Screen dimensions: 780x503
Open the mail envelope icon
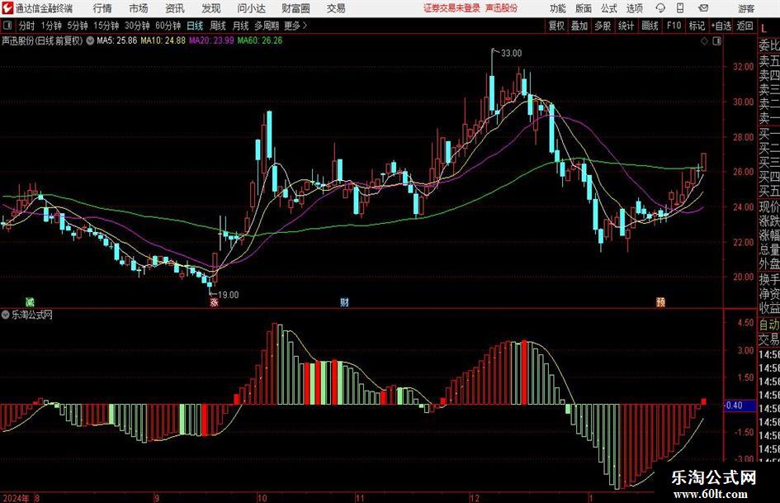tap(703, 8)
